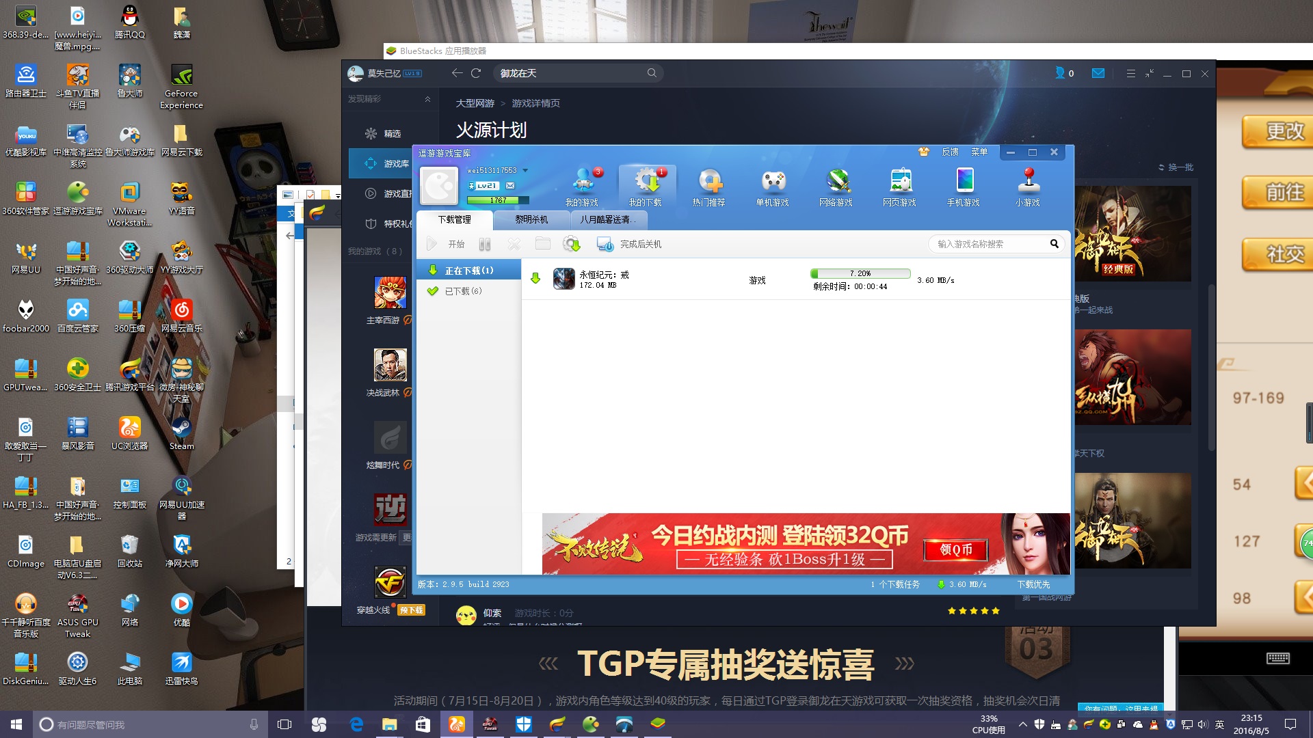Open 菜单 in the game library title bar

979,152
